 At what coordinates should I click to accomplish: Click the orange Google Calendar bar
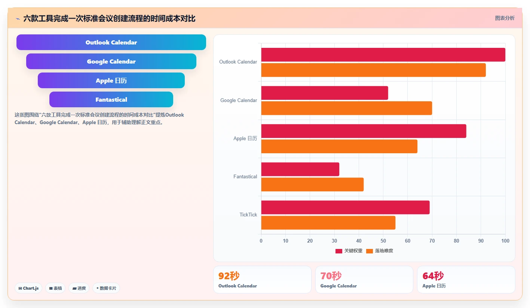coord(346,108)
